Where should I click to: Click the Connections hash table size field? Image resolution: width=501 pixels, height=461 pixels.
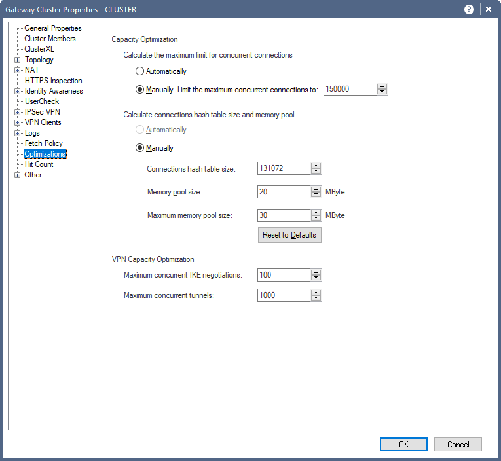(284, 168)
